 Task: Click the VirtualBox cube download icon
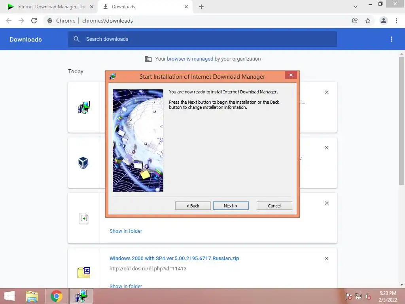tap(83, 163)
